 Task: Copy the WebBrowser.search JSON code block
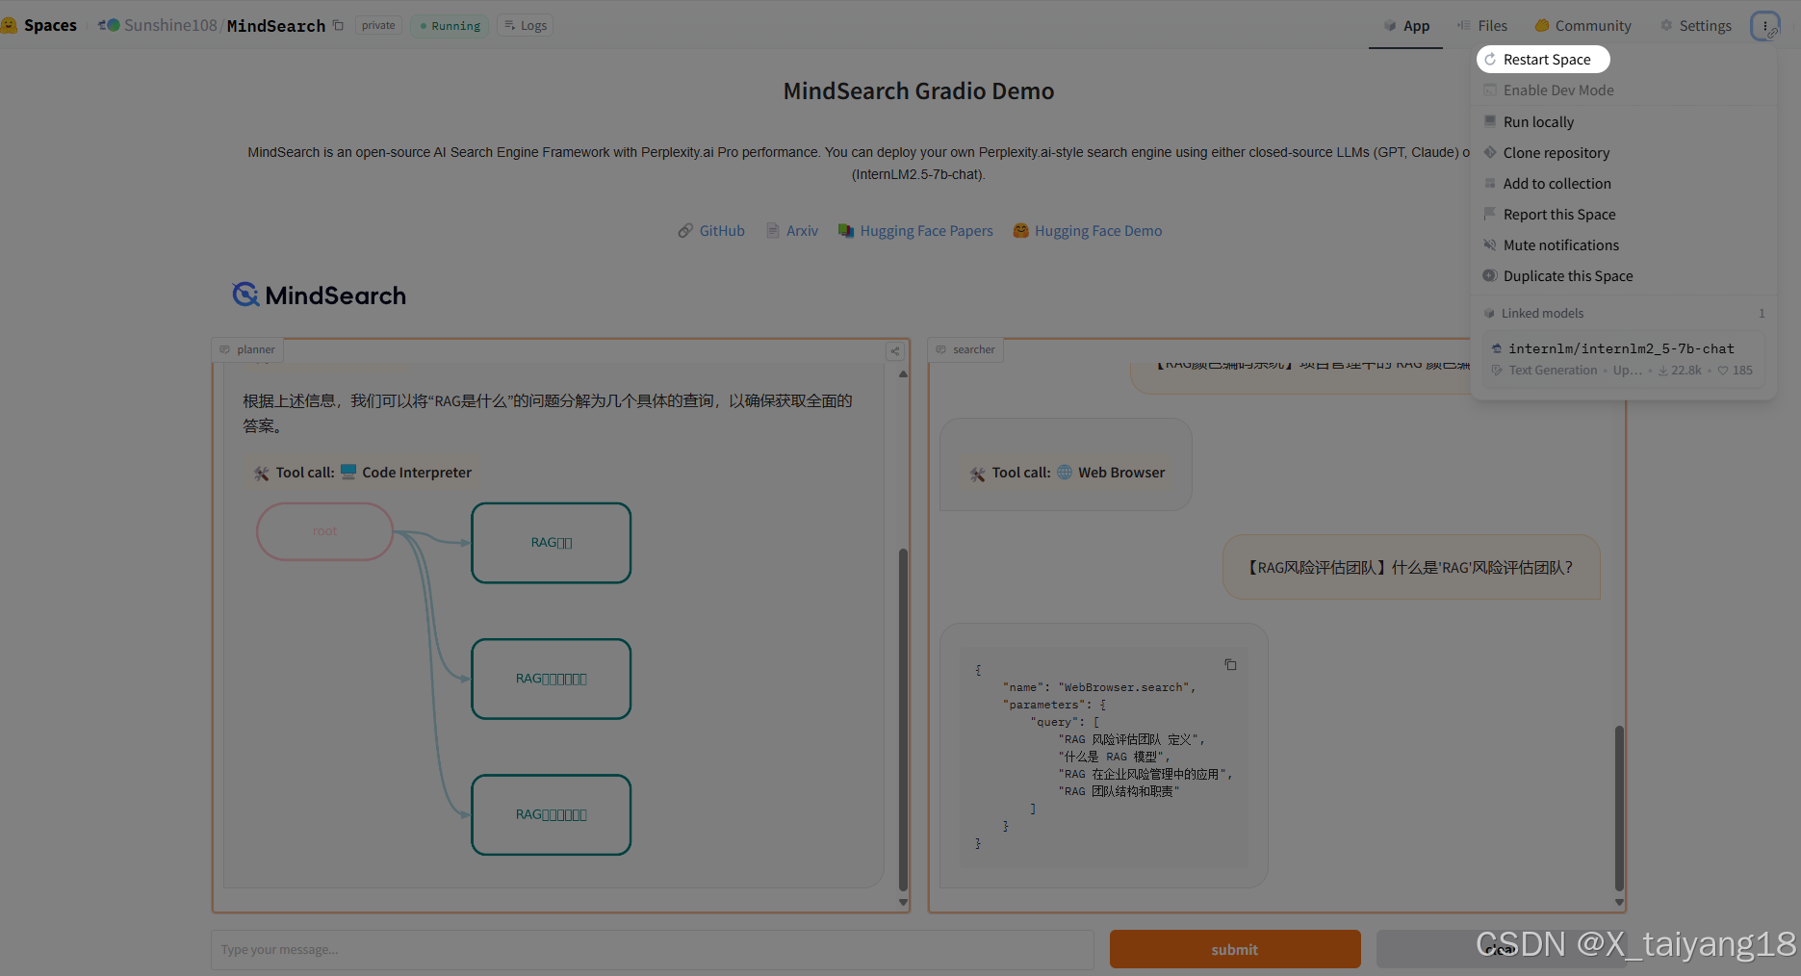(x=1230, y=665)
